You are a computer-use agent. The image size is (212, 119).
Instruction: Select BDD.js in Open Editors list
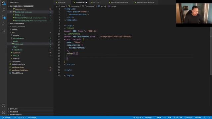[30, 15]
